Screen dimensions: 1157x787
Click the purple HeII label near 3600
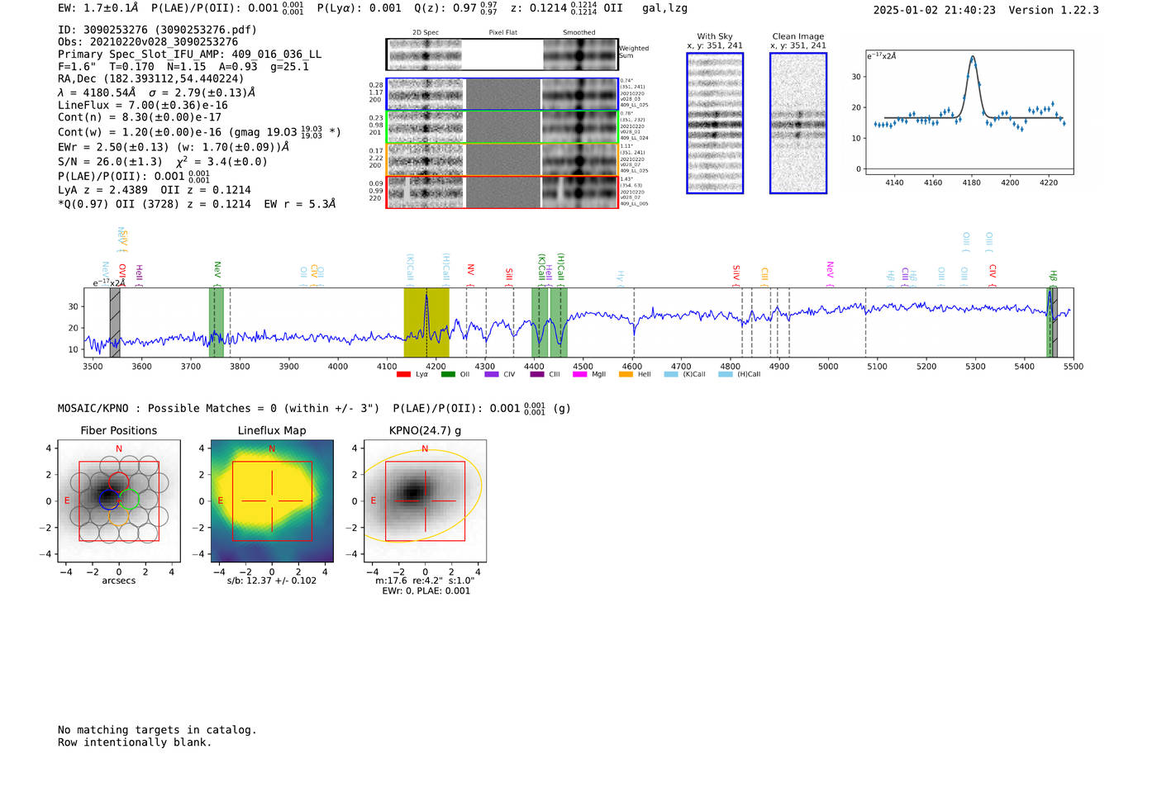(x=139, y=274)
